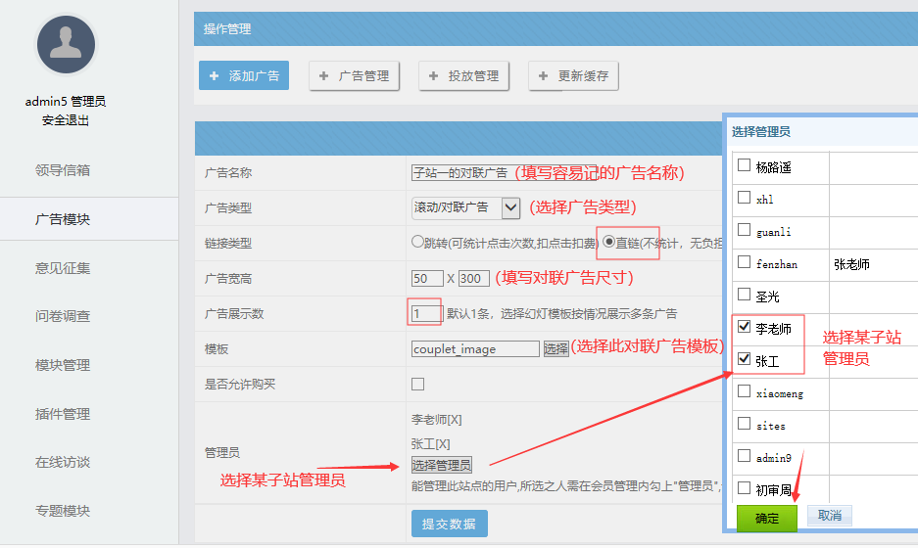The image size is (918, 548).
Task: Click the 广告展示数 input field
Action: point(426,313)
